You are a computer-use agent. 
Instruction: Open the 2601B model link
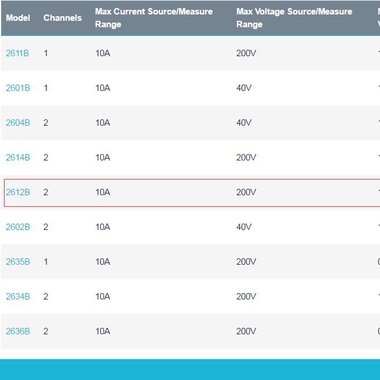(x=18, y=88)
